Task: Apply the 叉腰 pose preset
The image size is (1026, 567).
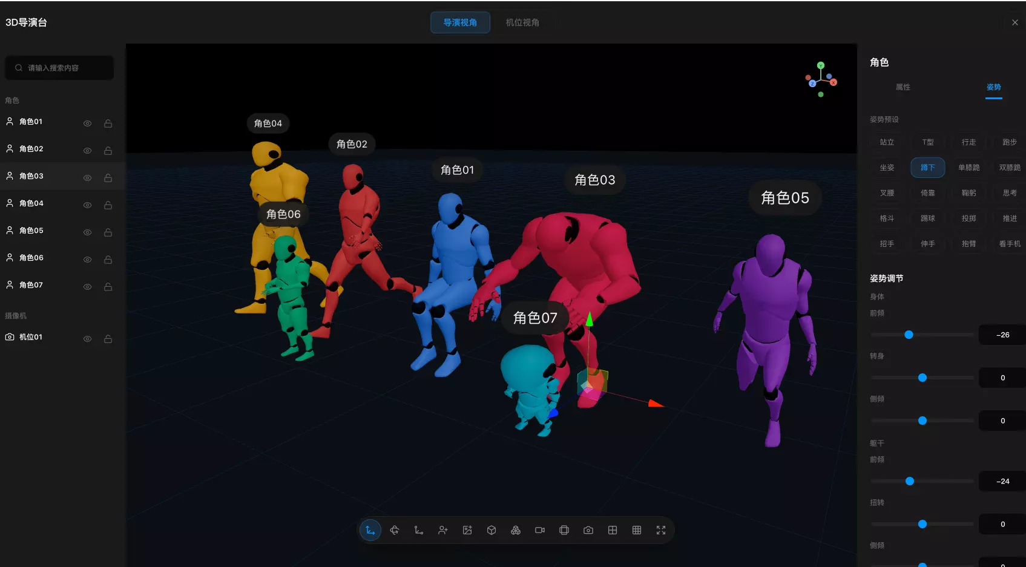Action: click(887, 193)
